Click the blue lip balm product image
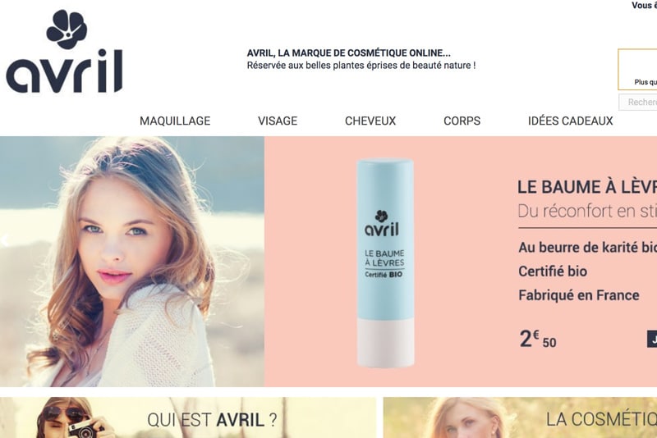 [x=385, y=262]
